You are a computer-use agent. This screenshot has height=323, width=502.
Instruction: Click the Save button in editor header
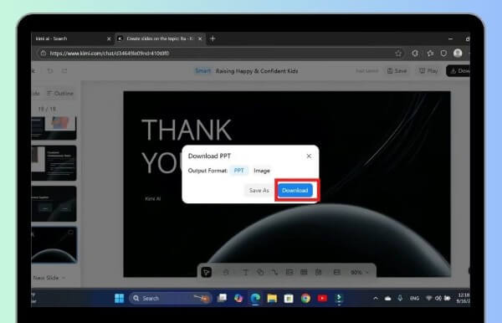click(397, 71)
